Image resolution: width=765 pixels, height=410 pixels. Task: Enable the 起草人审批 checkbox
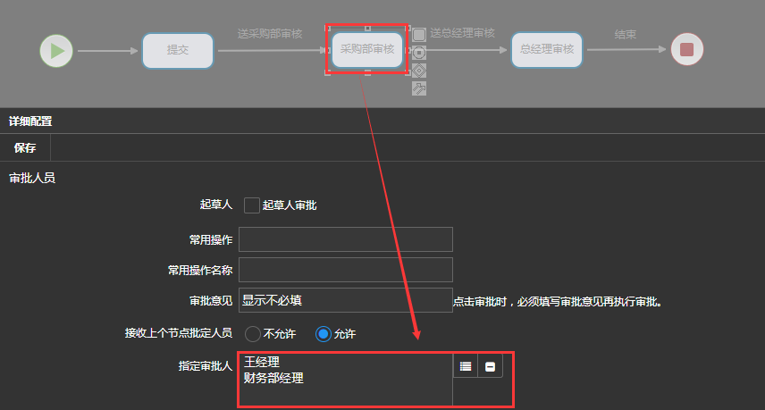point(252,205)
